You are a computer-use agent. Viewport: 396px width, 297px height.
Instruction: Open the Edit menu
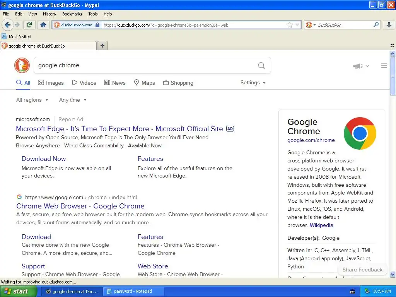click(x=19, y=14)
